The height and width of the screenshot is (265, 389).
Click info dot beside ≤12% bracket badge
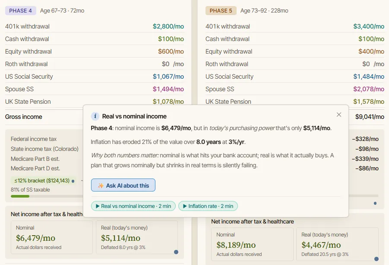click(73, 181)
